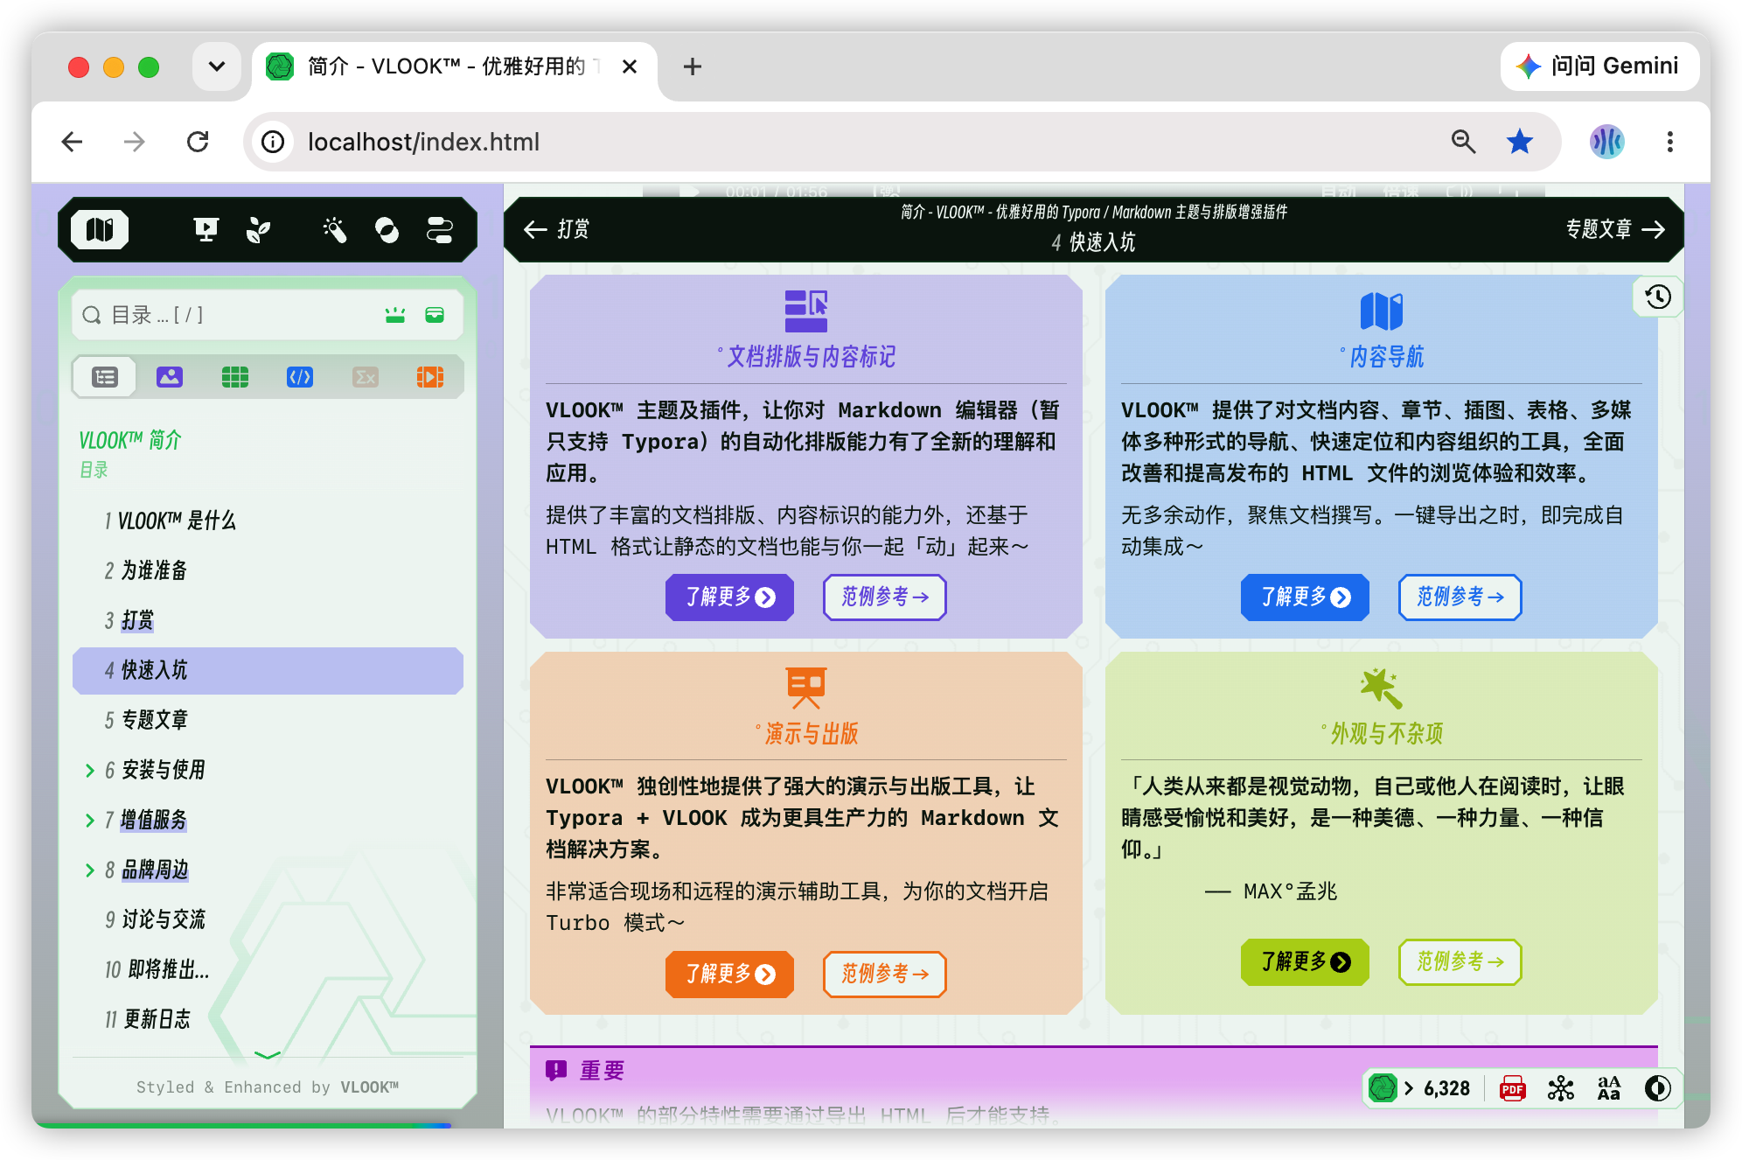Open outline entry 10 即将推出...

pyautogui.click(x=157, y=969)
